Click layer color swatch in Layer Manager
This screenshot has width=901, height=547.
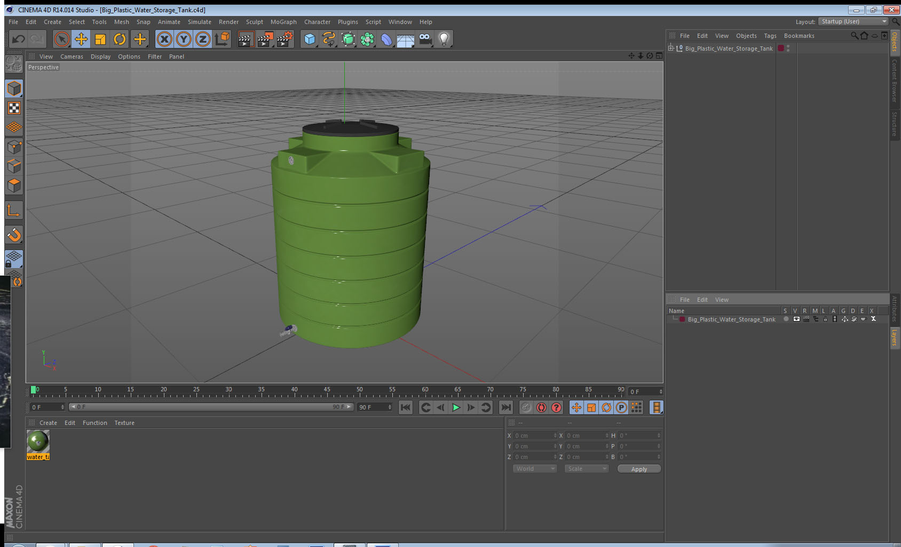682,319
